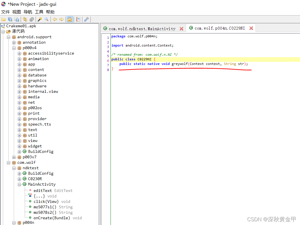Screen dimensions: 300x225
Task: Open the 帮助 menu
Action: point(50,12)
